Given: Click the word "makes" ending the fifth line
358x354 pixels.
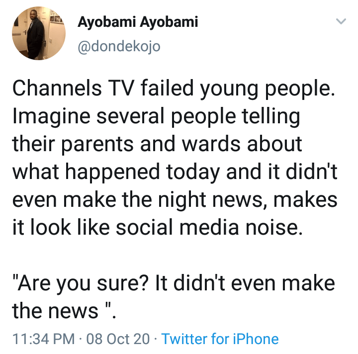Looking at the screenshot, I should tap(309, 200).
